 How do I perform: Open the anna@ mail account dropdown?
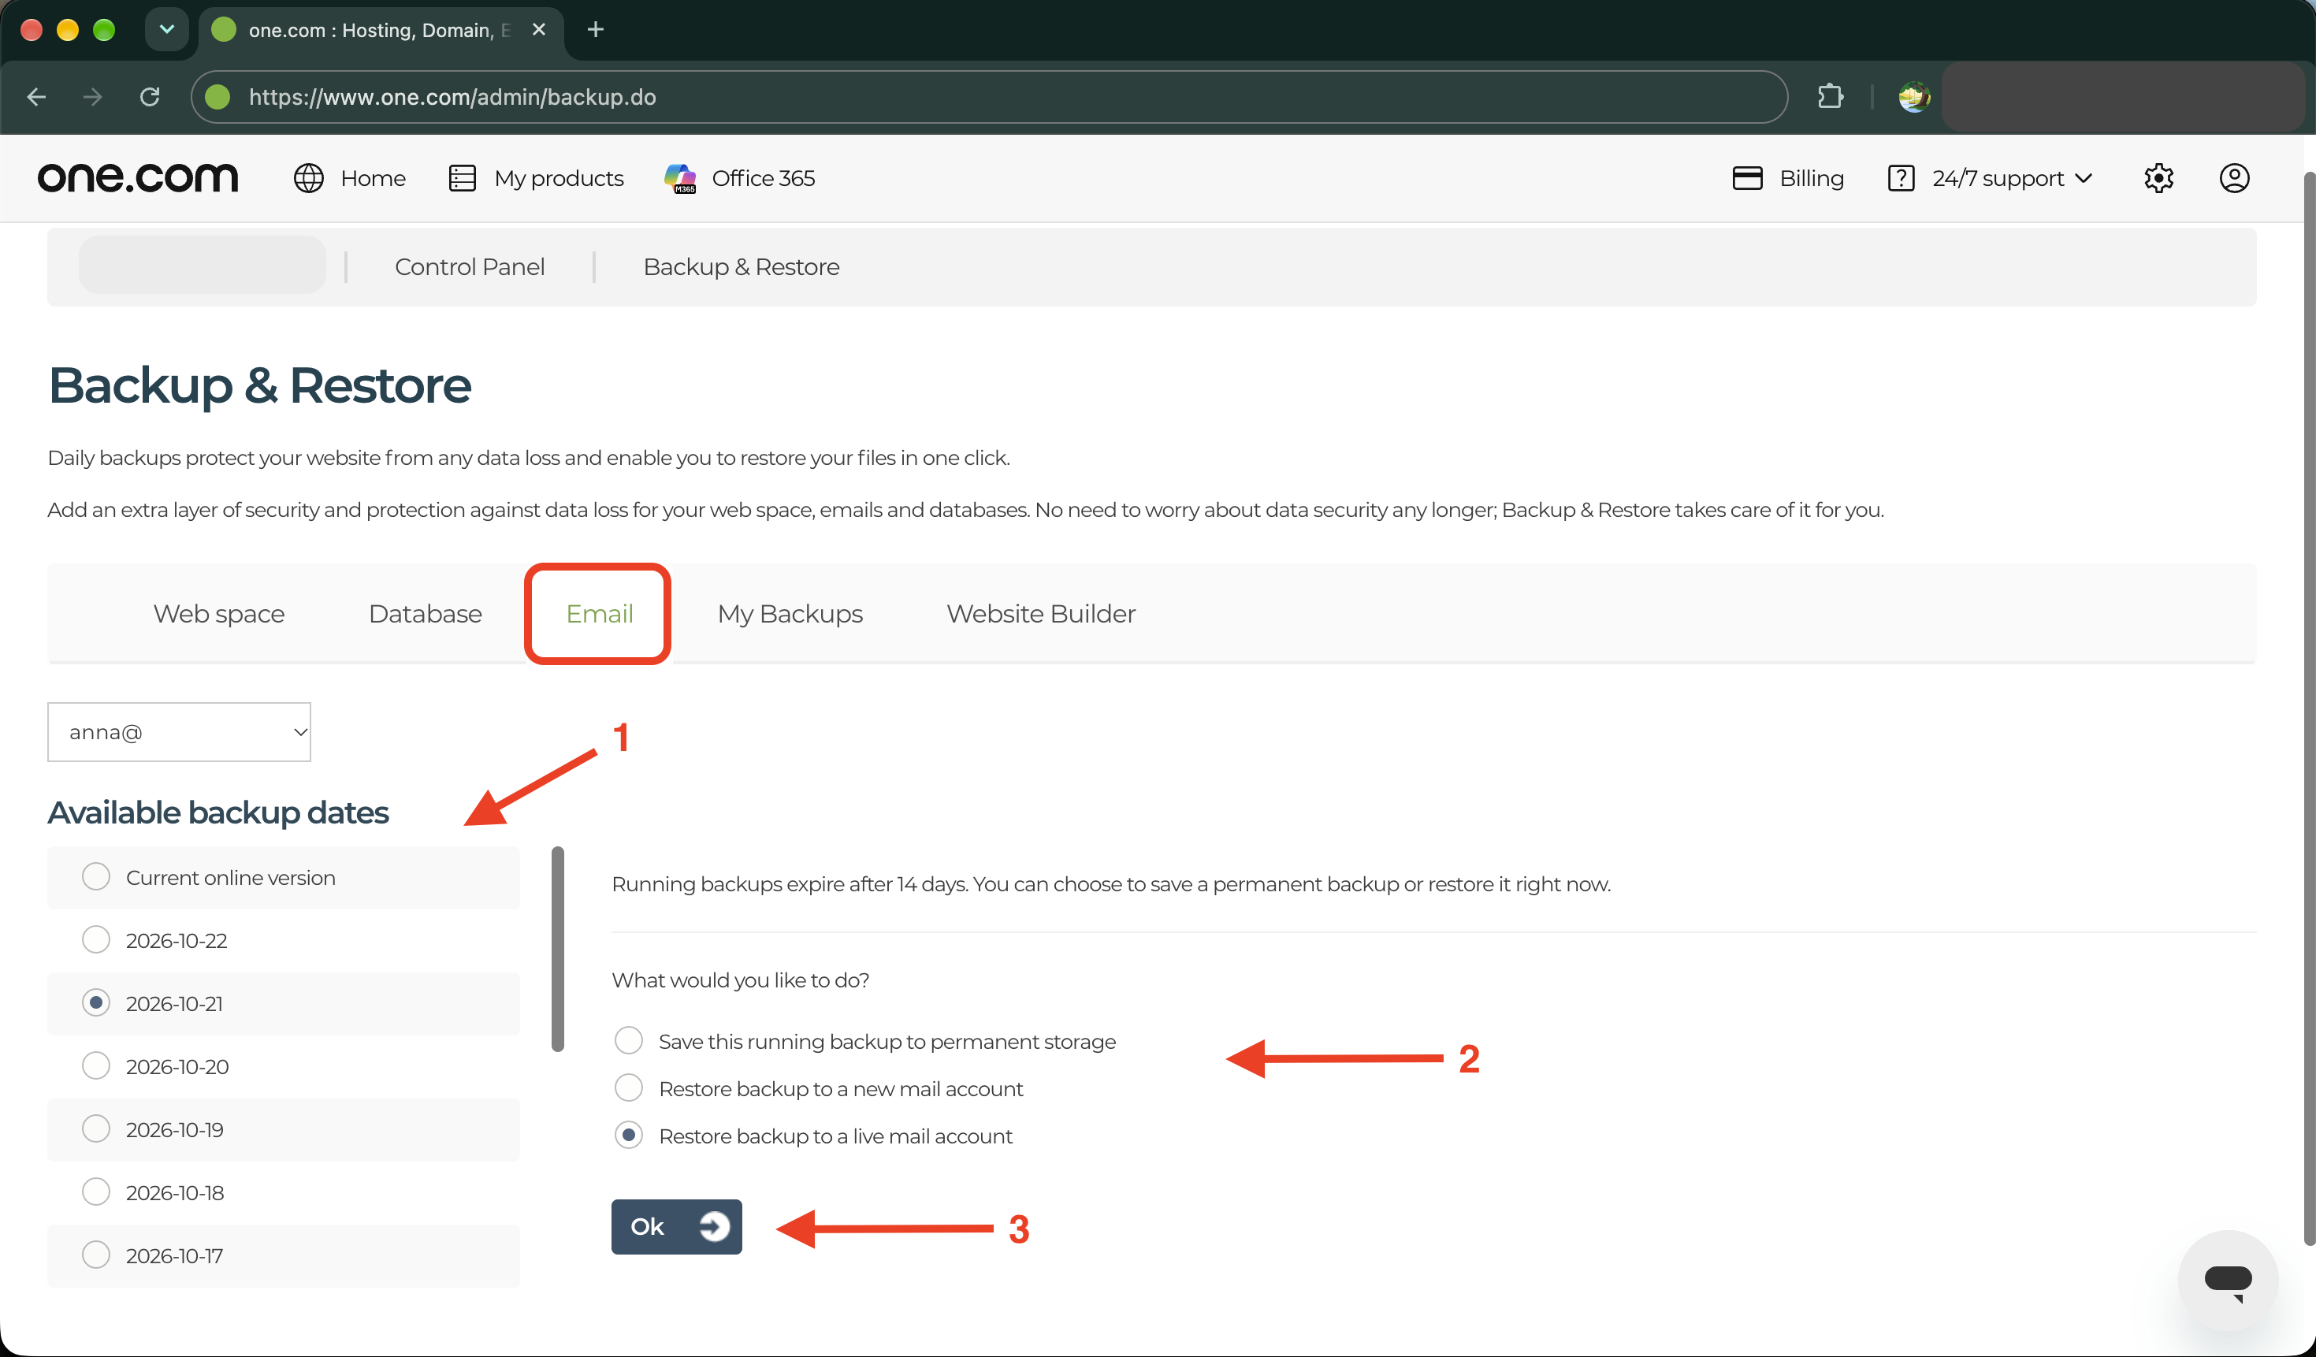point(179,732)
